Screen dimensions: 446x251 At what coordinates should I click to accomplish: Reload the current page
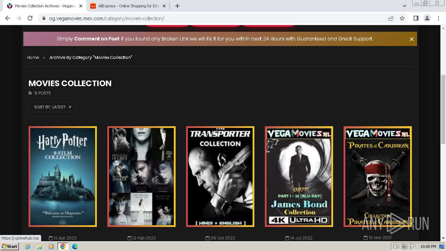pos(30,18)
